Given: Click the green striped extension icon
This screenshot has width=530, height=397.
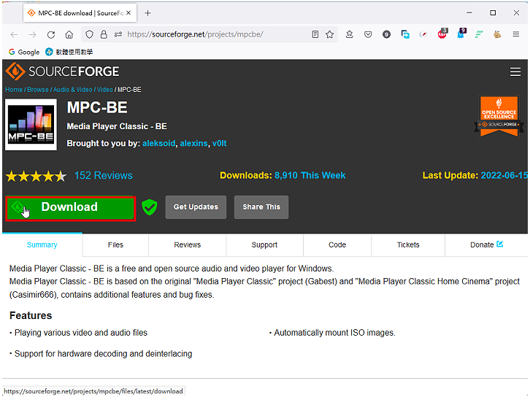Looking at the screenshot, I should pos(479,34).
